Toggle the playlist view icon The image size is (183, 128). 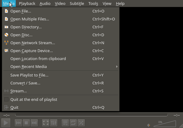65,123
